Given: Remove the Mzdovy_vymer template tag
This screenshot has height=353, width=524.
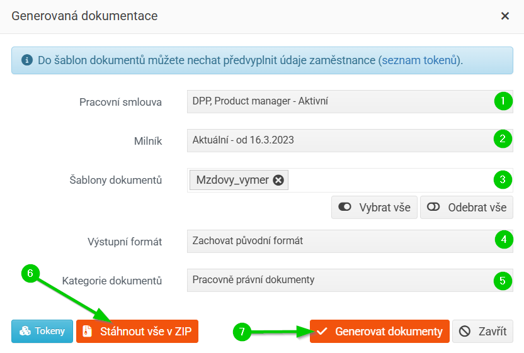Looking at the screenshot, I should click(x=278, y=180).
